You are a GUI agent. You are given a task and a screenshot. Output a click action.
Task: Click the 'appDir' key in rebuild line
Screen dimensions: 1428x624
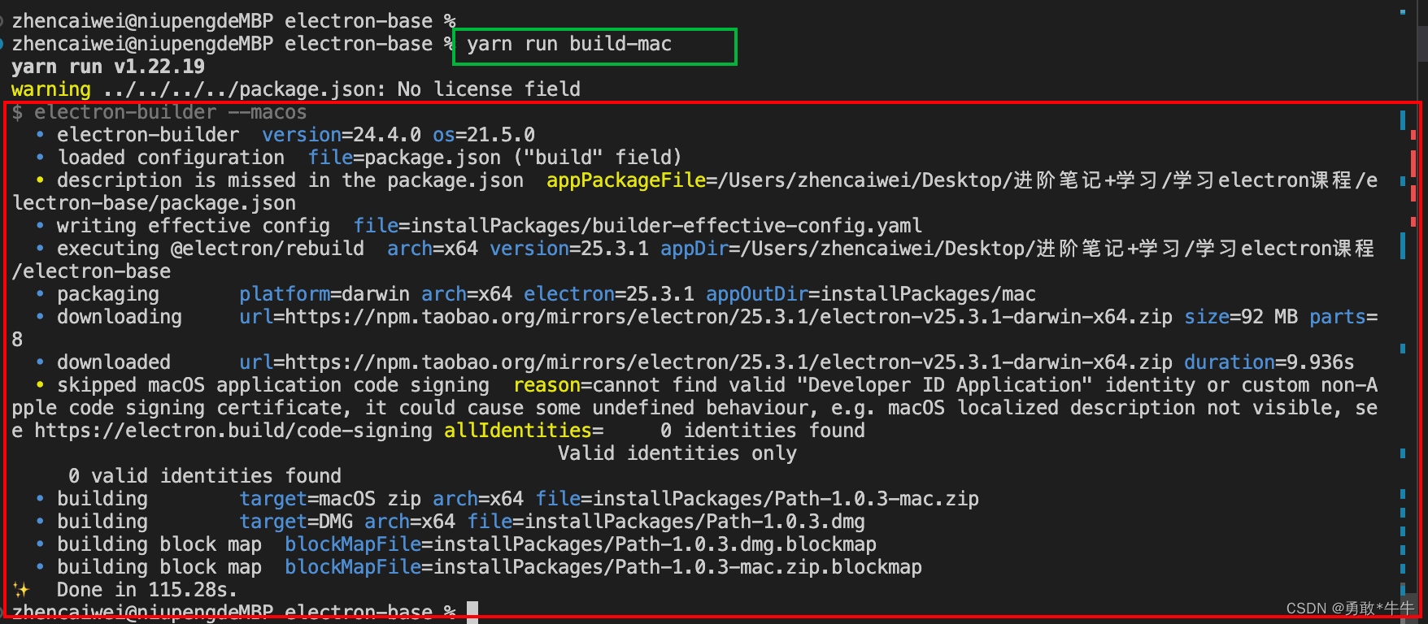(x=694, y=249)
